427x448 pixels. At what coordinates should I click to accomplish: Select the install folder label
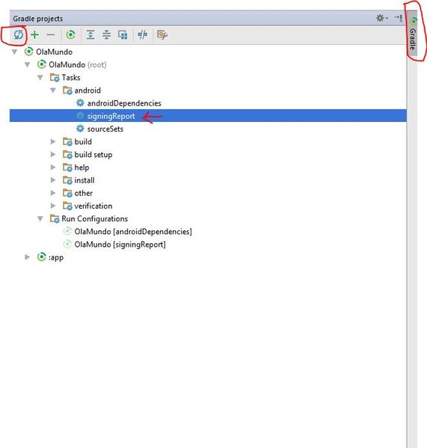(x=85, y=180)
